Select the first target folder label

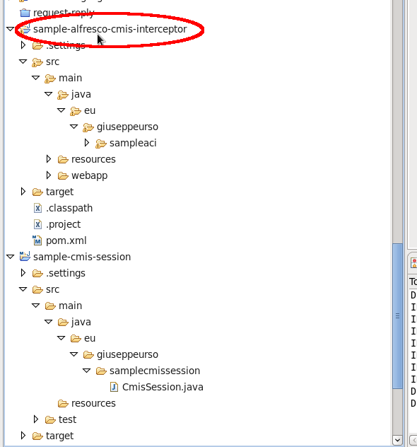(x=59, y=192)
